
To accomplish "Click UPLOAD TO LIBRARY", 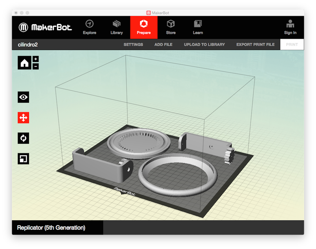I will click(204, 44).
